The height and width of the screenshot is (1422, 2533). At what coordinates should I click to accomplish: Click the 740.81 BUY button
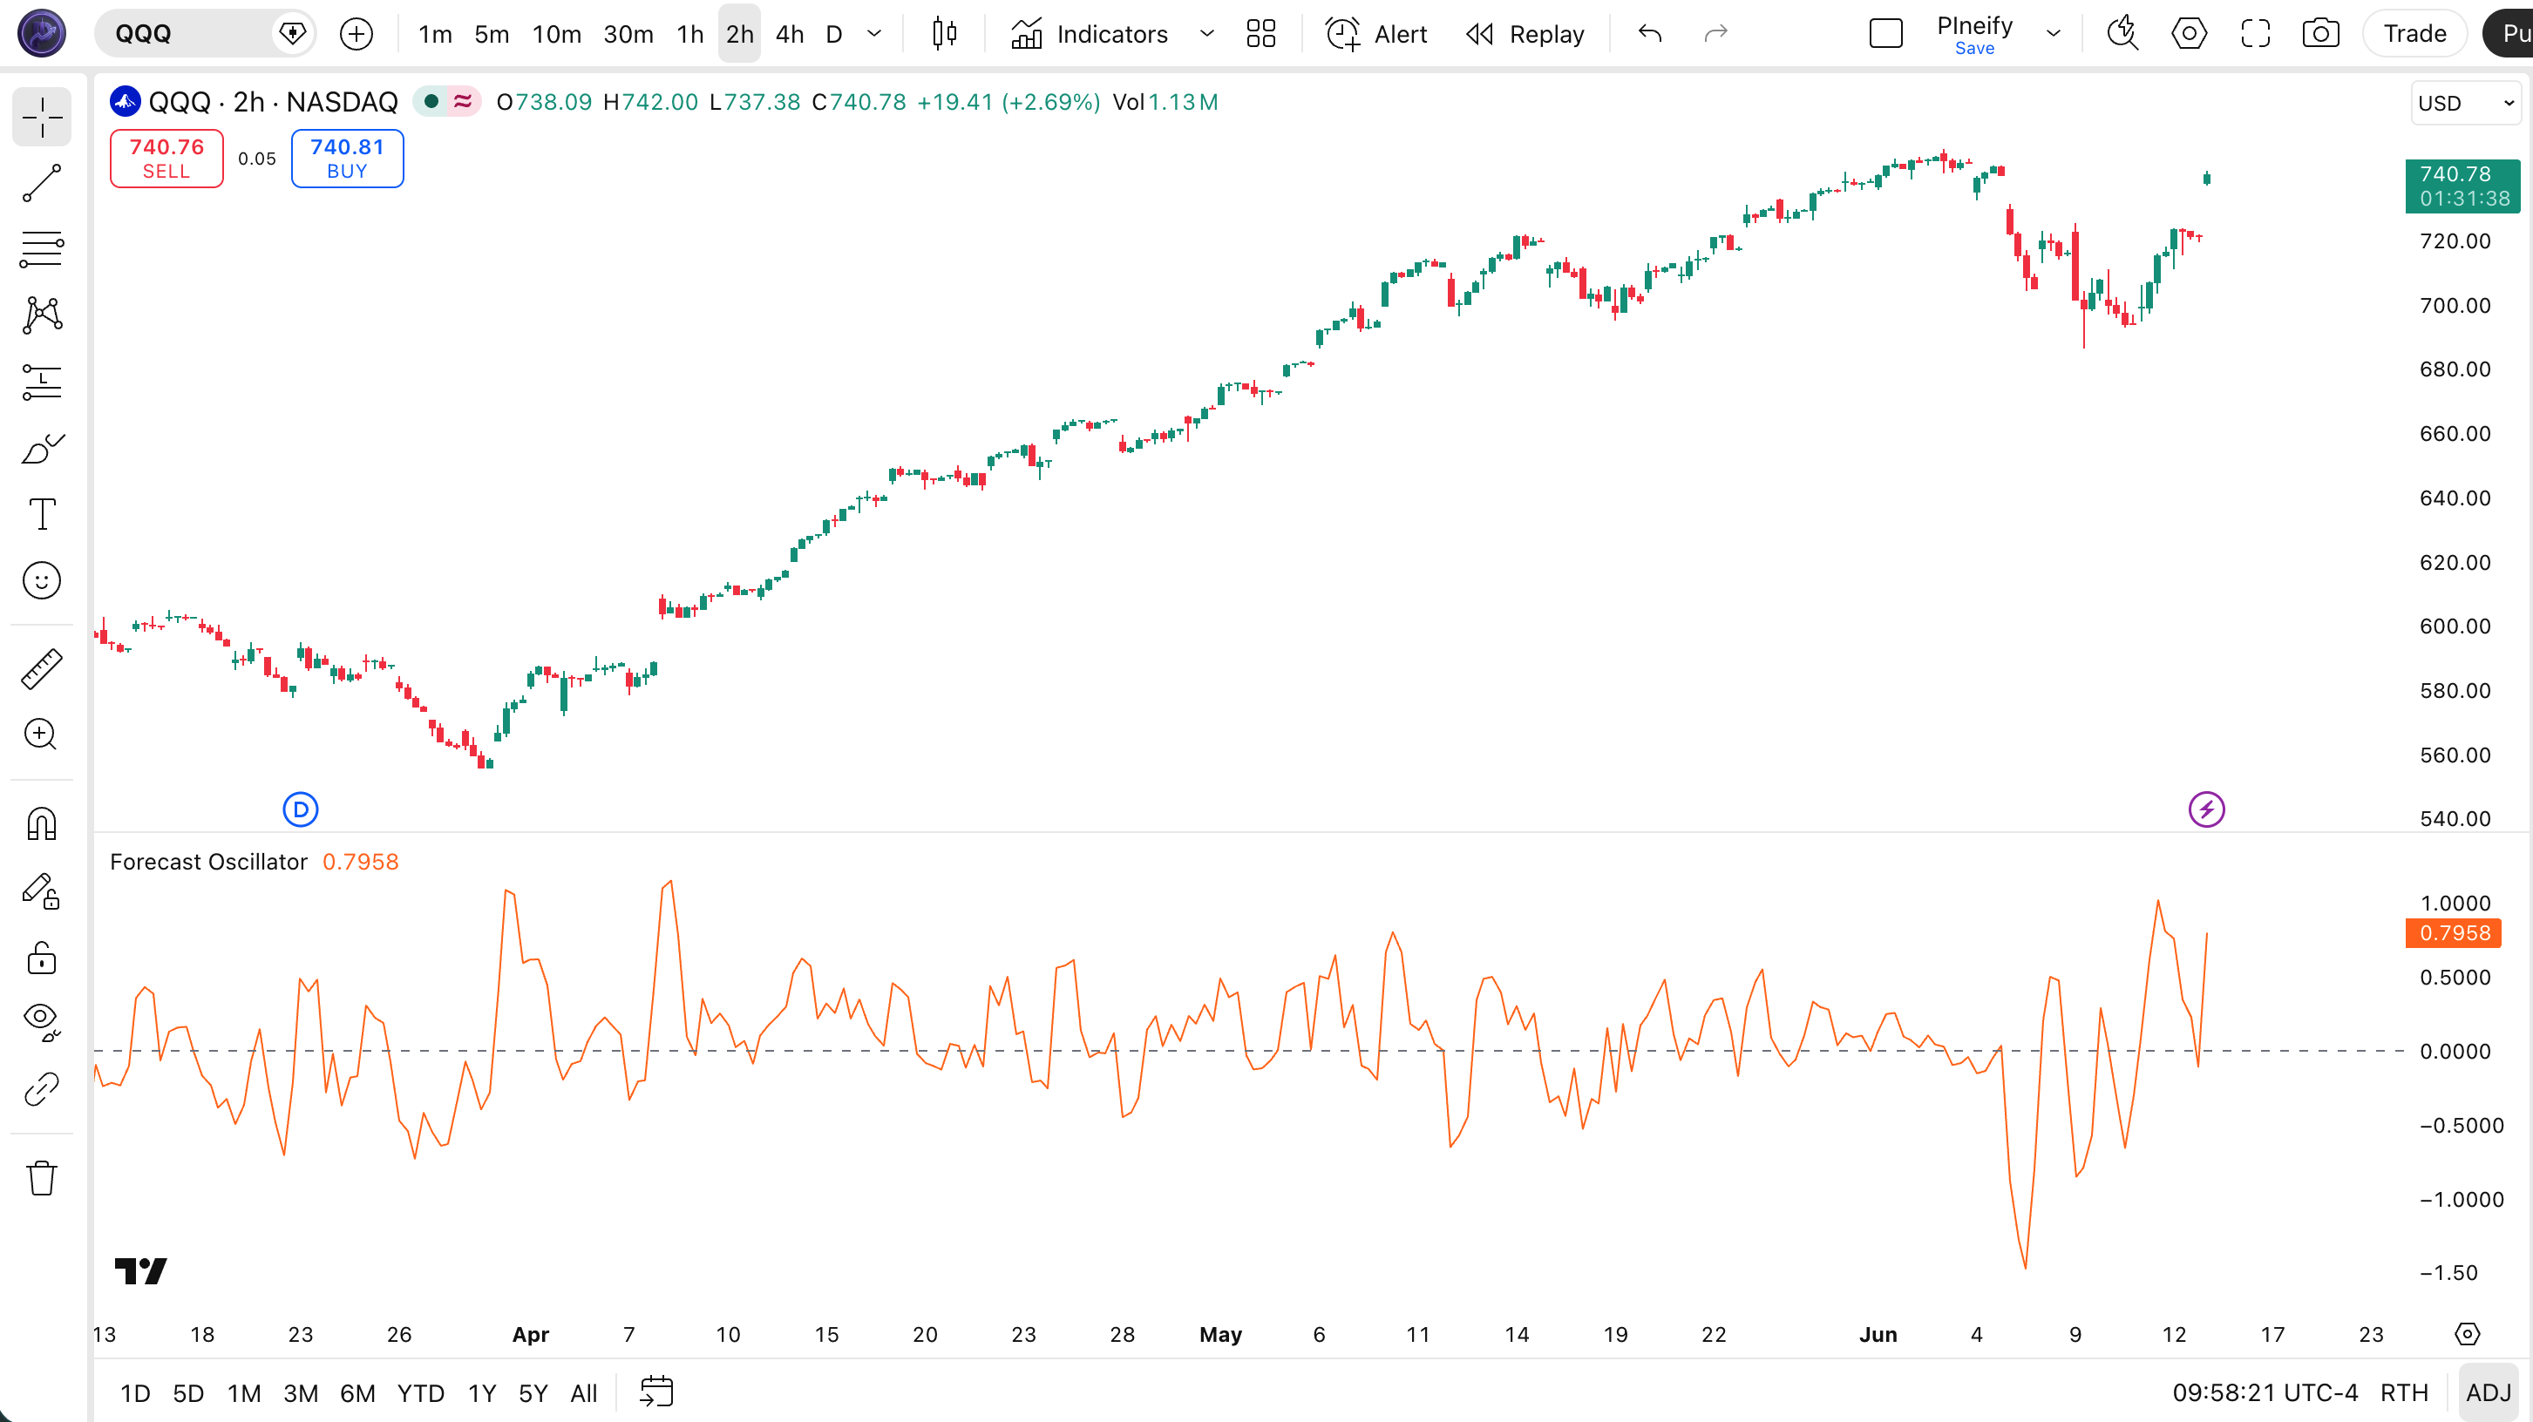[x=347, y=159]
